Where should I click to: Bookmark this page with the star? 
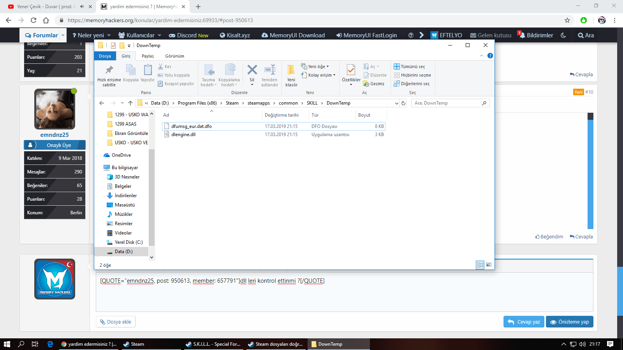(567, 20)
